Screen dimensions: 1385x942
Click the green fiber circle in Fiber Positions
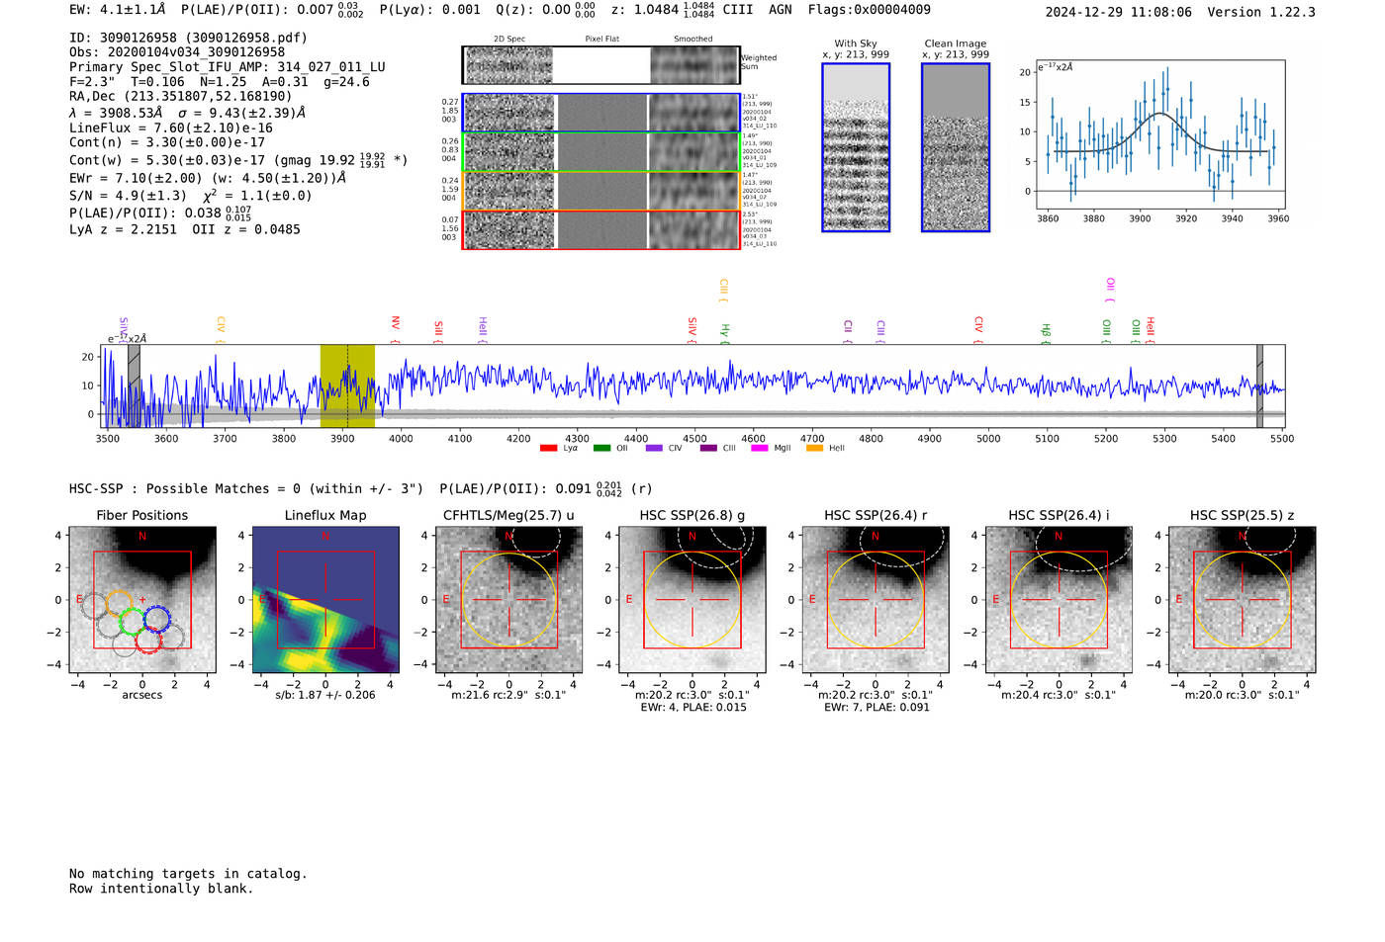[x=132, y=622]
